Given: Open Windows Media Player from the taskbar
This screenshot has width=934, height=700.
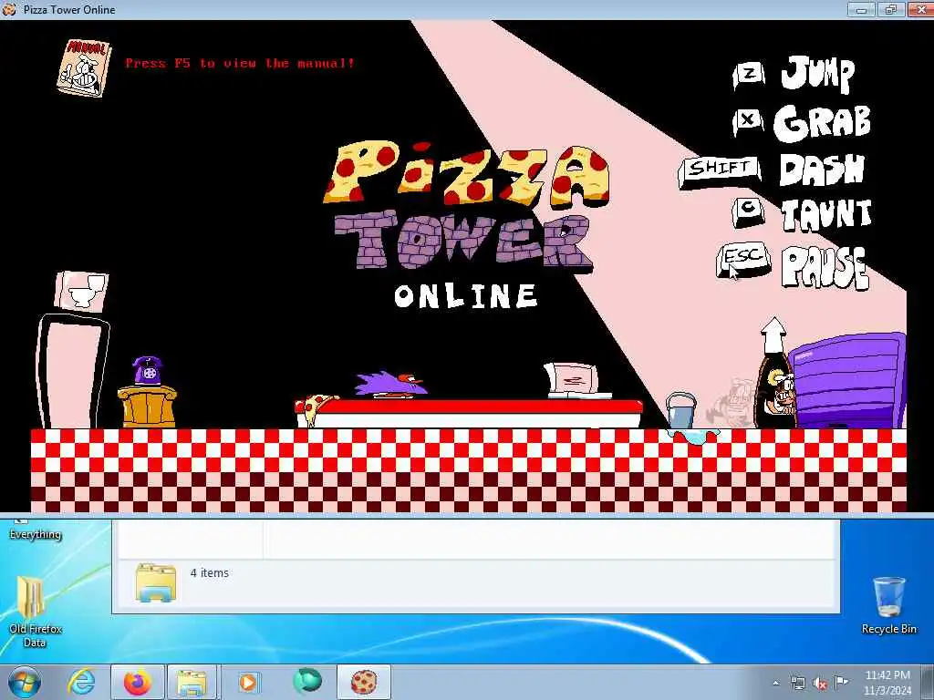Looking at the screenshot, I should [248, 682].
